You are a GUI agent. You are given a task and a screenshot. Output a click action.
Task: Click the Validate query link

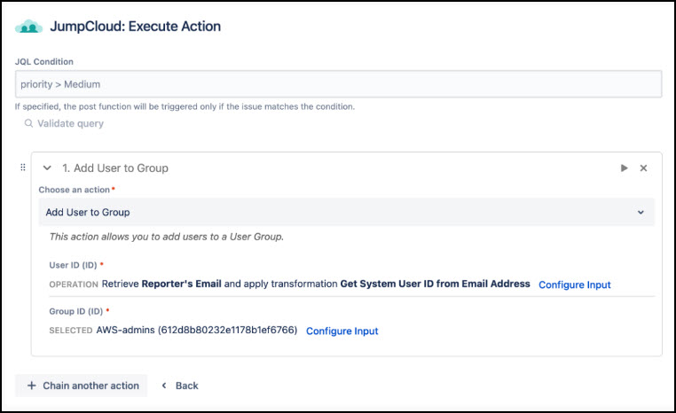click(x=70, y=124)
